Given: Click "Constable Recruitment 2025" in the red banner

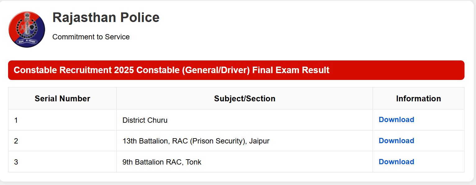Looking at the screenshot, I should (x=74, y=70).
